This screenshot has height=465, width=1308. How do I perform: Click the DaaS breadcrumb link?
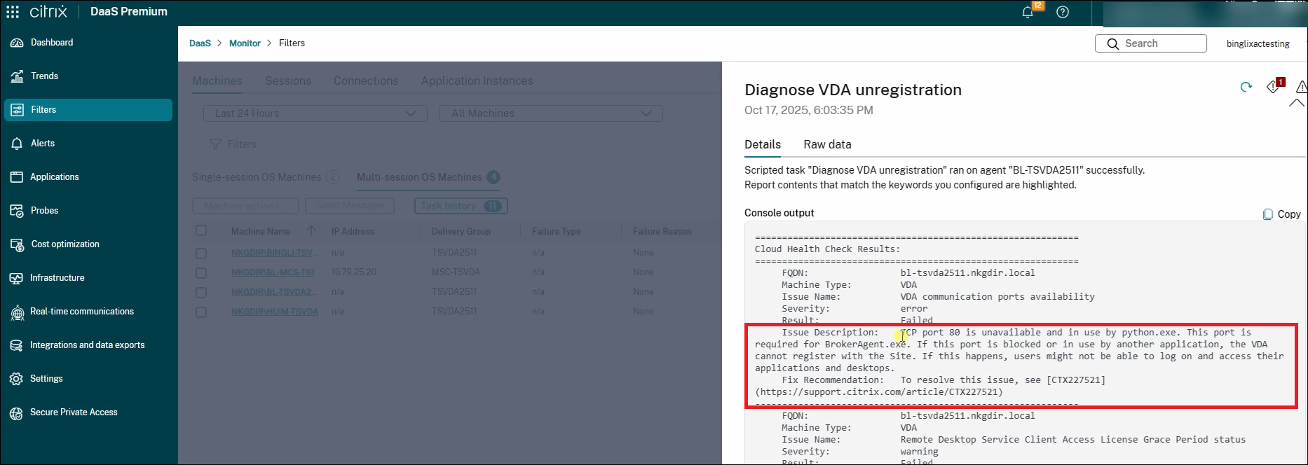(200, 43)
